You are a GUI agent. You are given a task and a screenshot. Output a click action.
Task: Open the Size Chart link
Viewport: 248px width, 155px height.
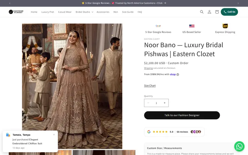(x=150, y=85)
